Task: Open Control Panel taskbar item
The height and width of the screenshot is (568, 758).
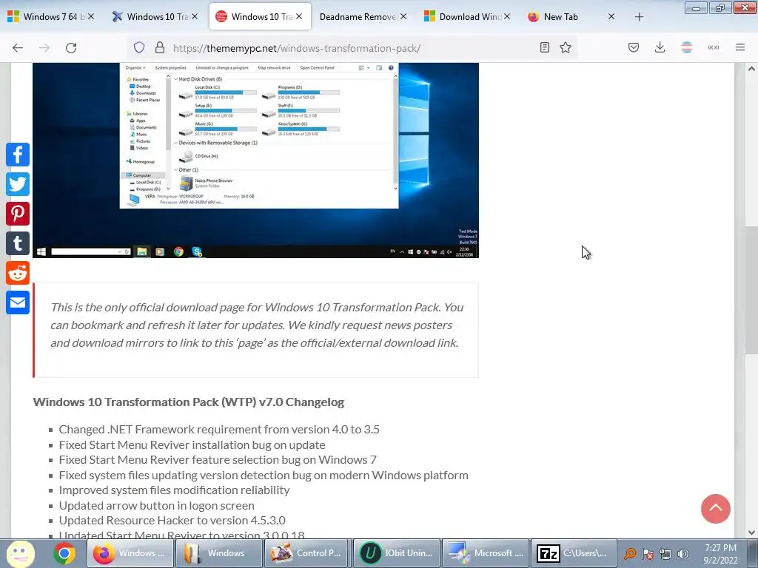Action: (x=307, y=553)
